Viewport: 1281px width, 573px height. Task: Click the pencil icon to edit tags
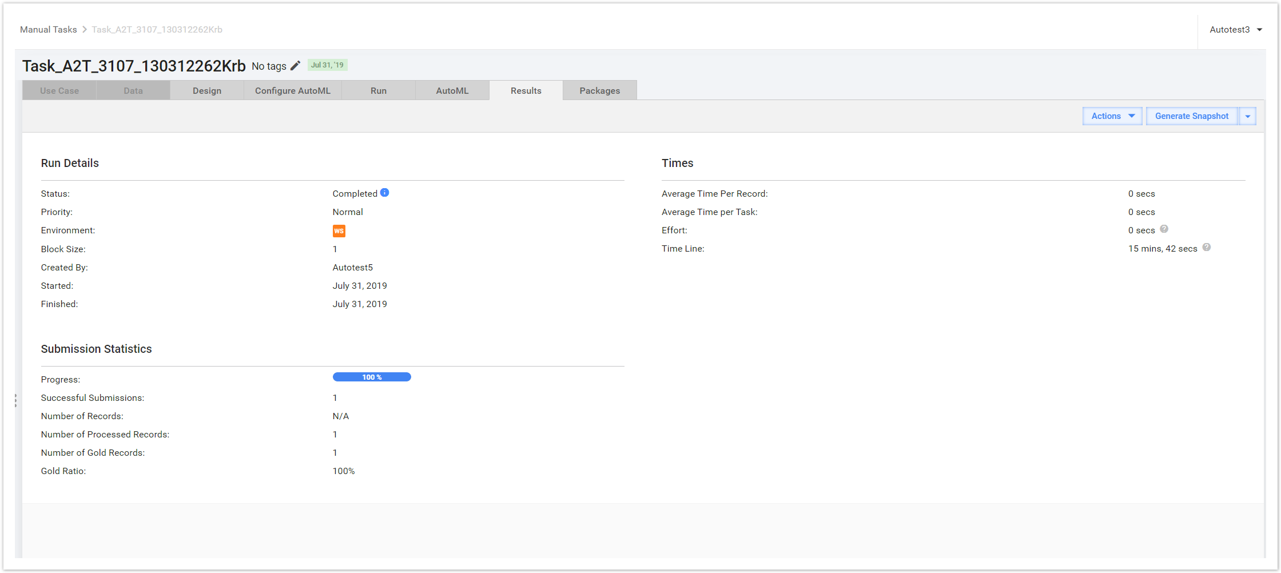[295, 66]
